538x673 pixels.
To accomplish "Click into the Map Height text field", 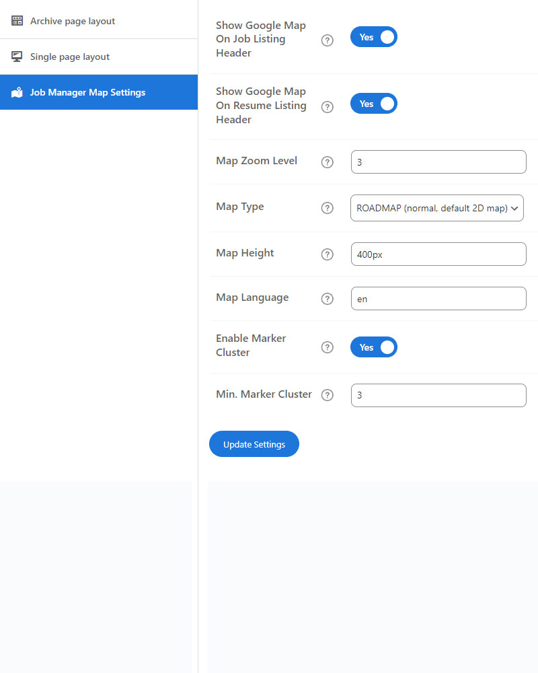I will coord(438,254).
